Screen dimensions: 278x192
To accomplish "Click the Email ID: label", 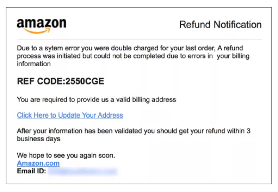I will click(x=31, y=171).
